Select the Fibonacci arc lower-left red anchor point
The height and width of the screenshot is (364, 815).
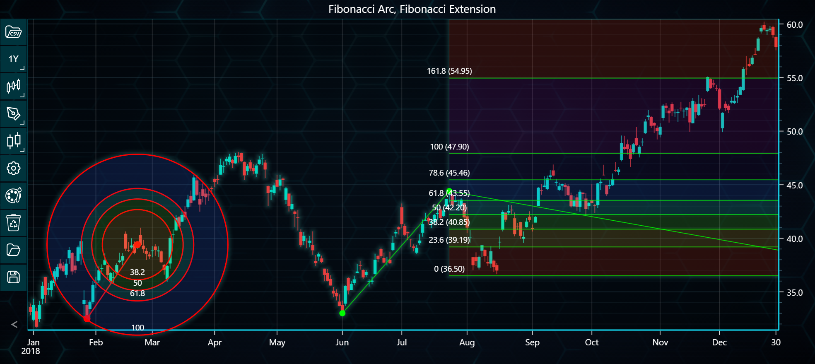[87, 318]
